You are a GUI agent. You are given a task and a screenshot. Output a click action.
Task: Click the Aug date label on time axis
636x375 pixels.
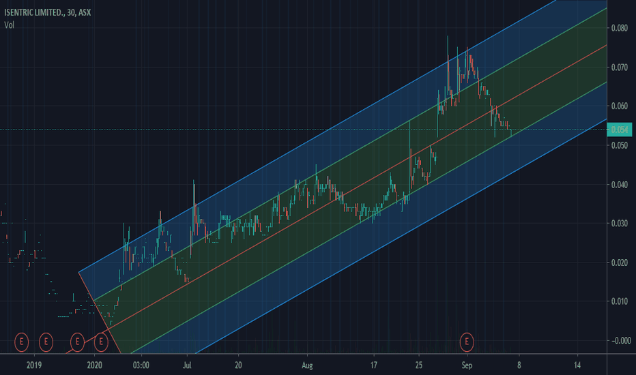(308, 365)
